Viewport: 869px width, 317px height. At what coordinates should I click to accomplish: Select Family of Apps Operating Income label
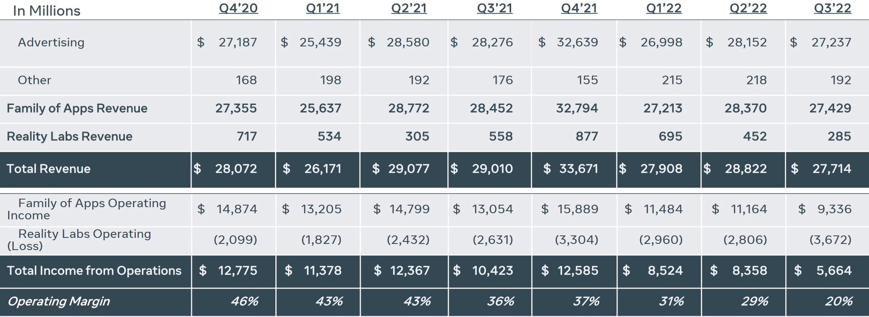(86, 209)
